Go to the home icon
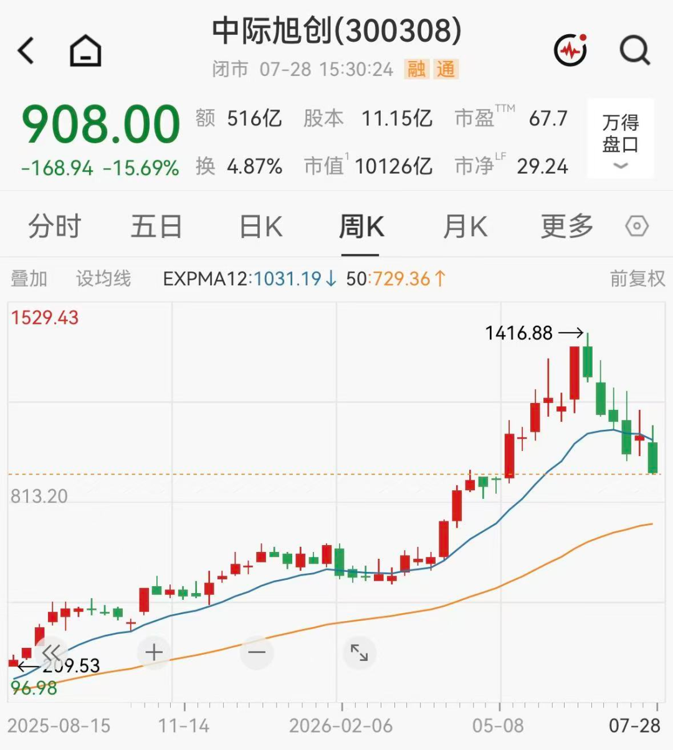The height and width of the screenshot is (750, 673). tap(85, 50)
